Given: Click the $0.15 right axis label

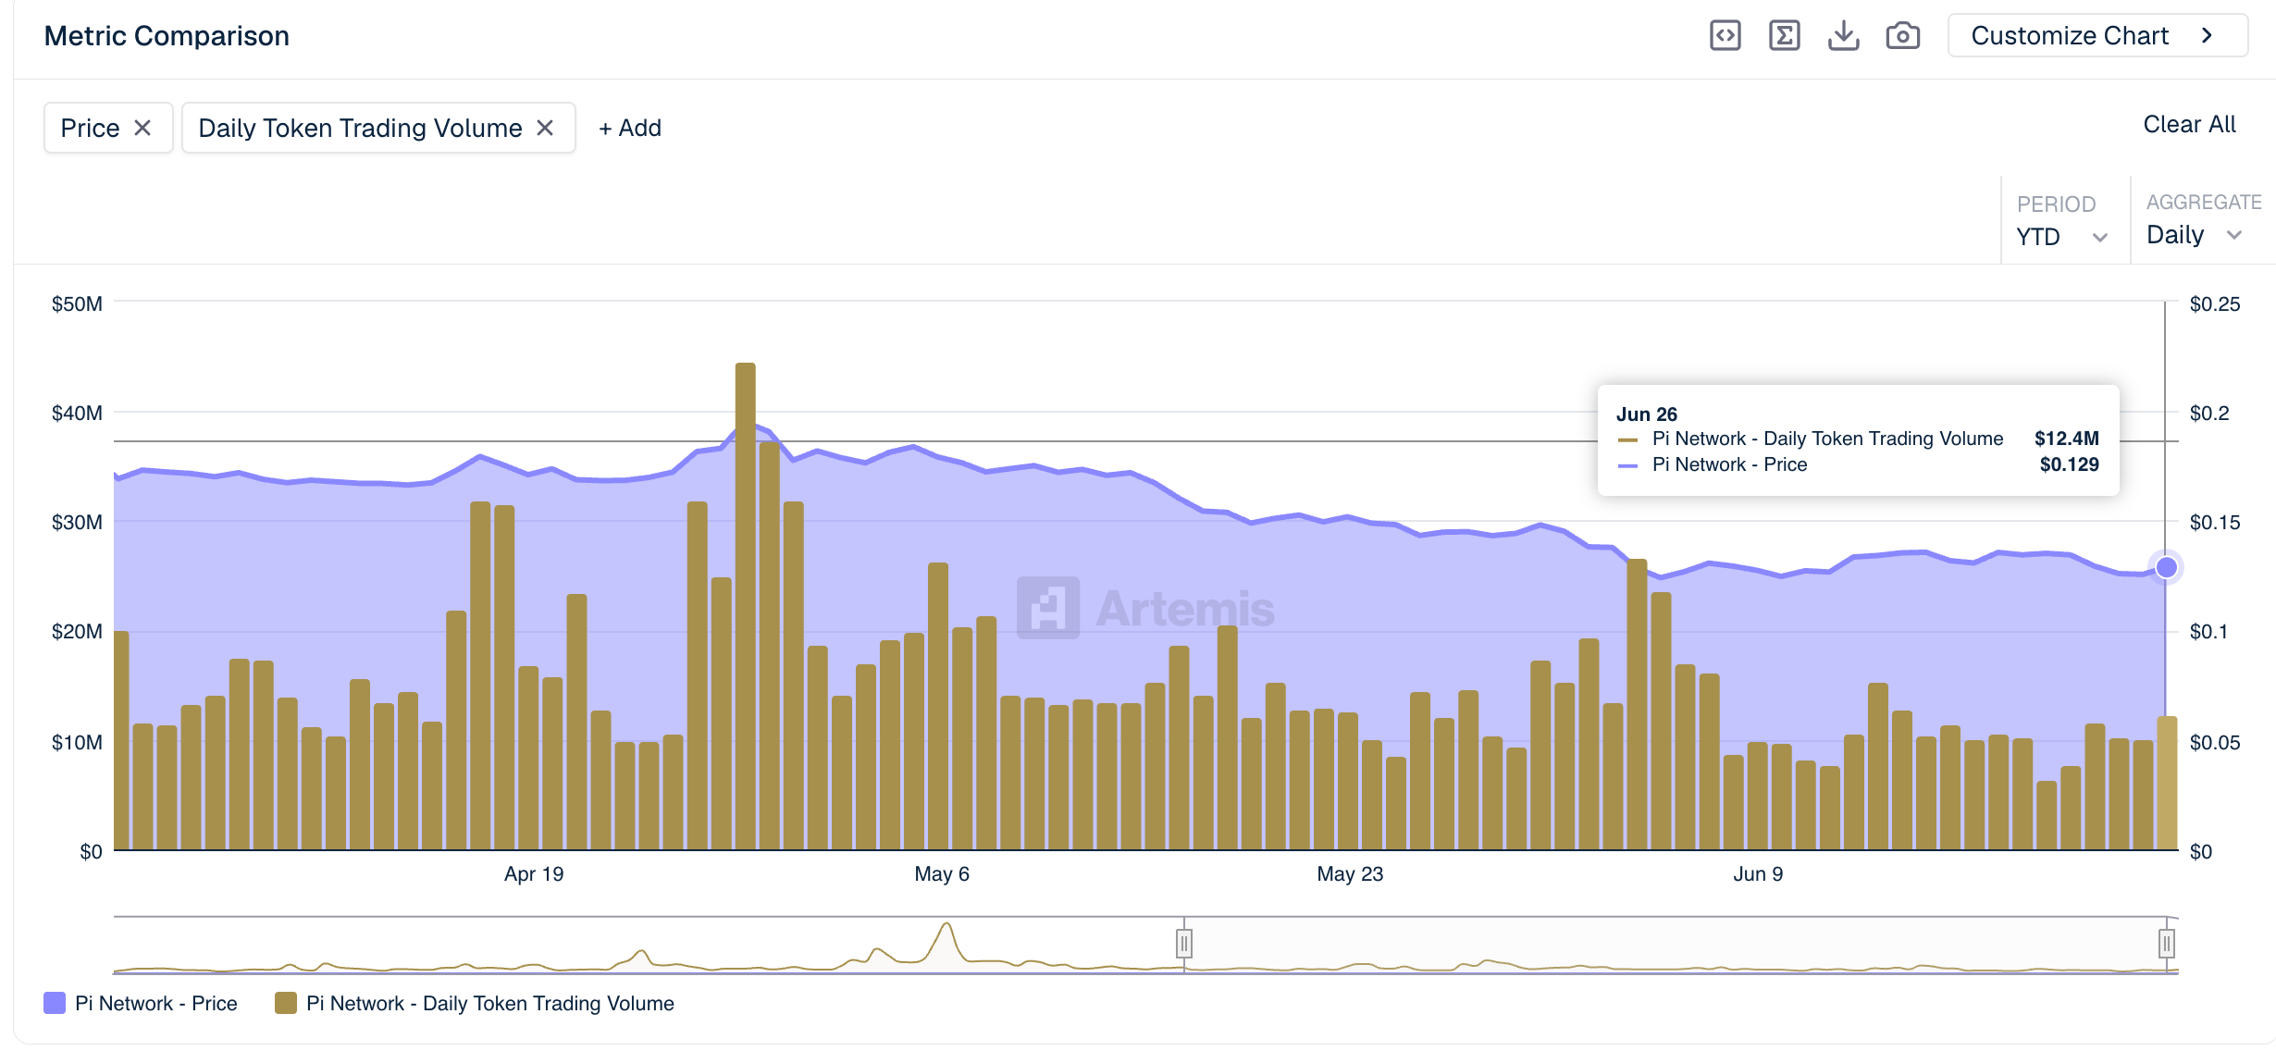Looking at the screenshot, I should coord(2215,523).
